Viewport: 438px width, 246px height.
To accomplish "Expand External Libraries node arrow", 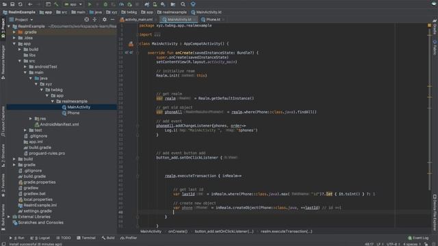I will (x=9, y=217).
